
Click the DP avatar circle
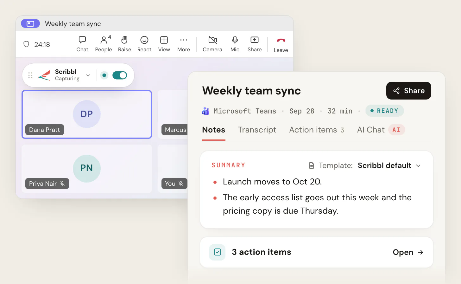click(87, 114)
